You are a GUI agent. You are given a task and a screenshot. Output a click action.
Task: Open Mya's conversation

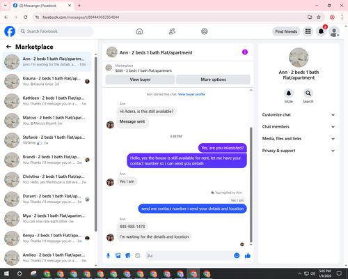47,218
